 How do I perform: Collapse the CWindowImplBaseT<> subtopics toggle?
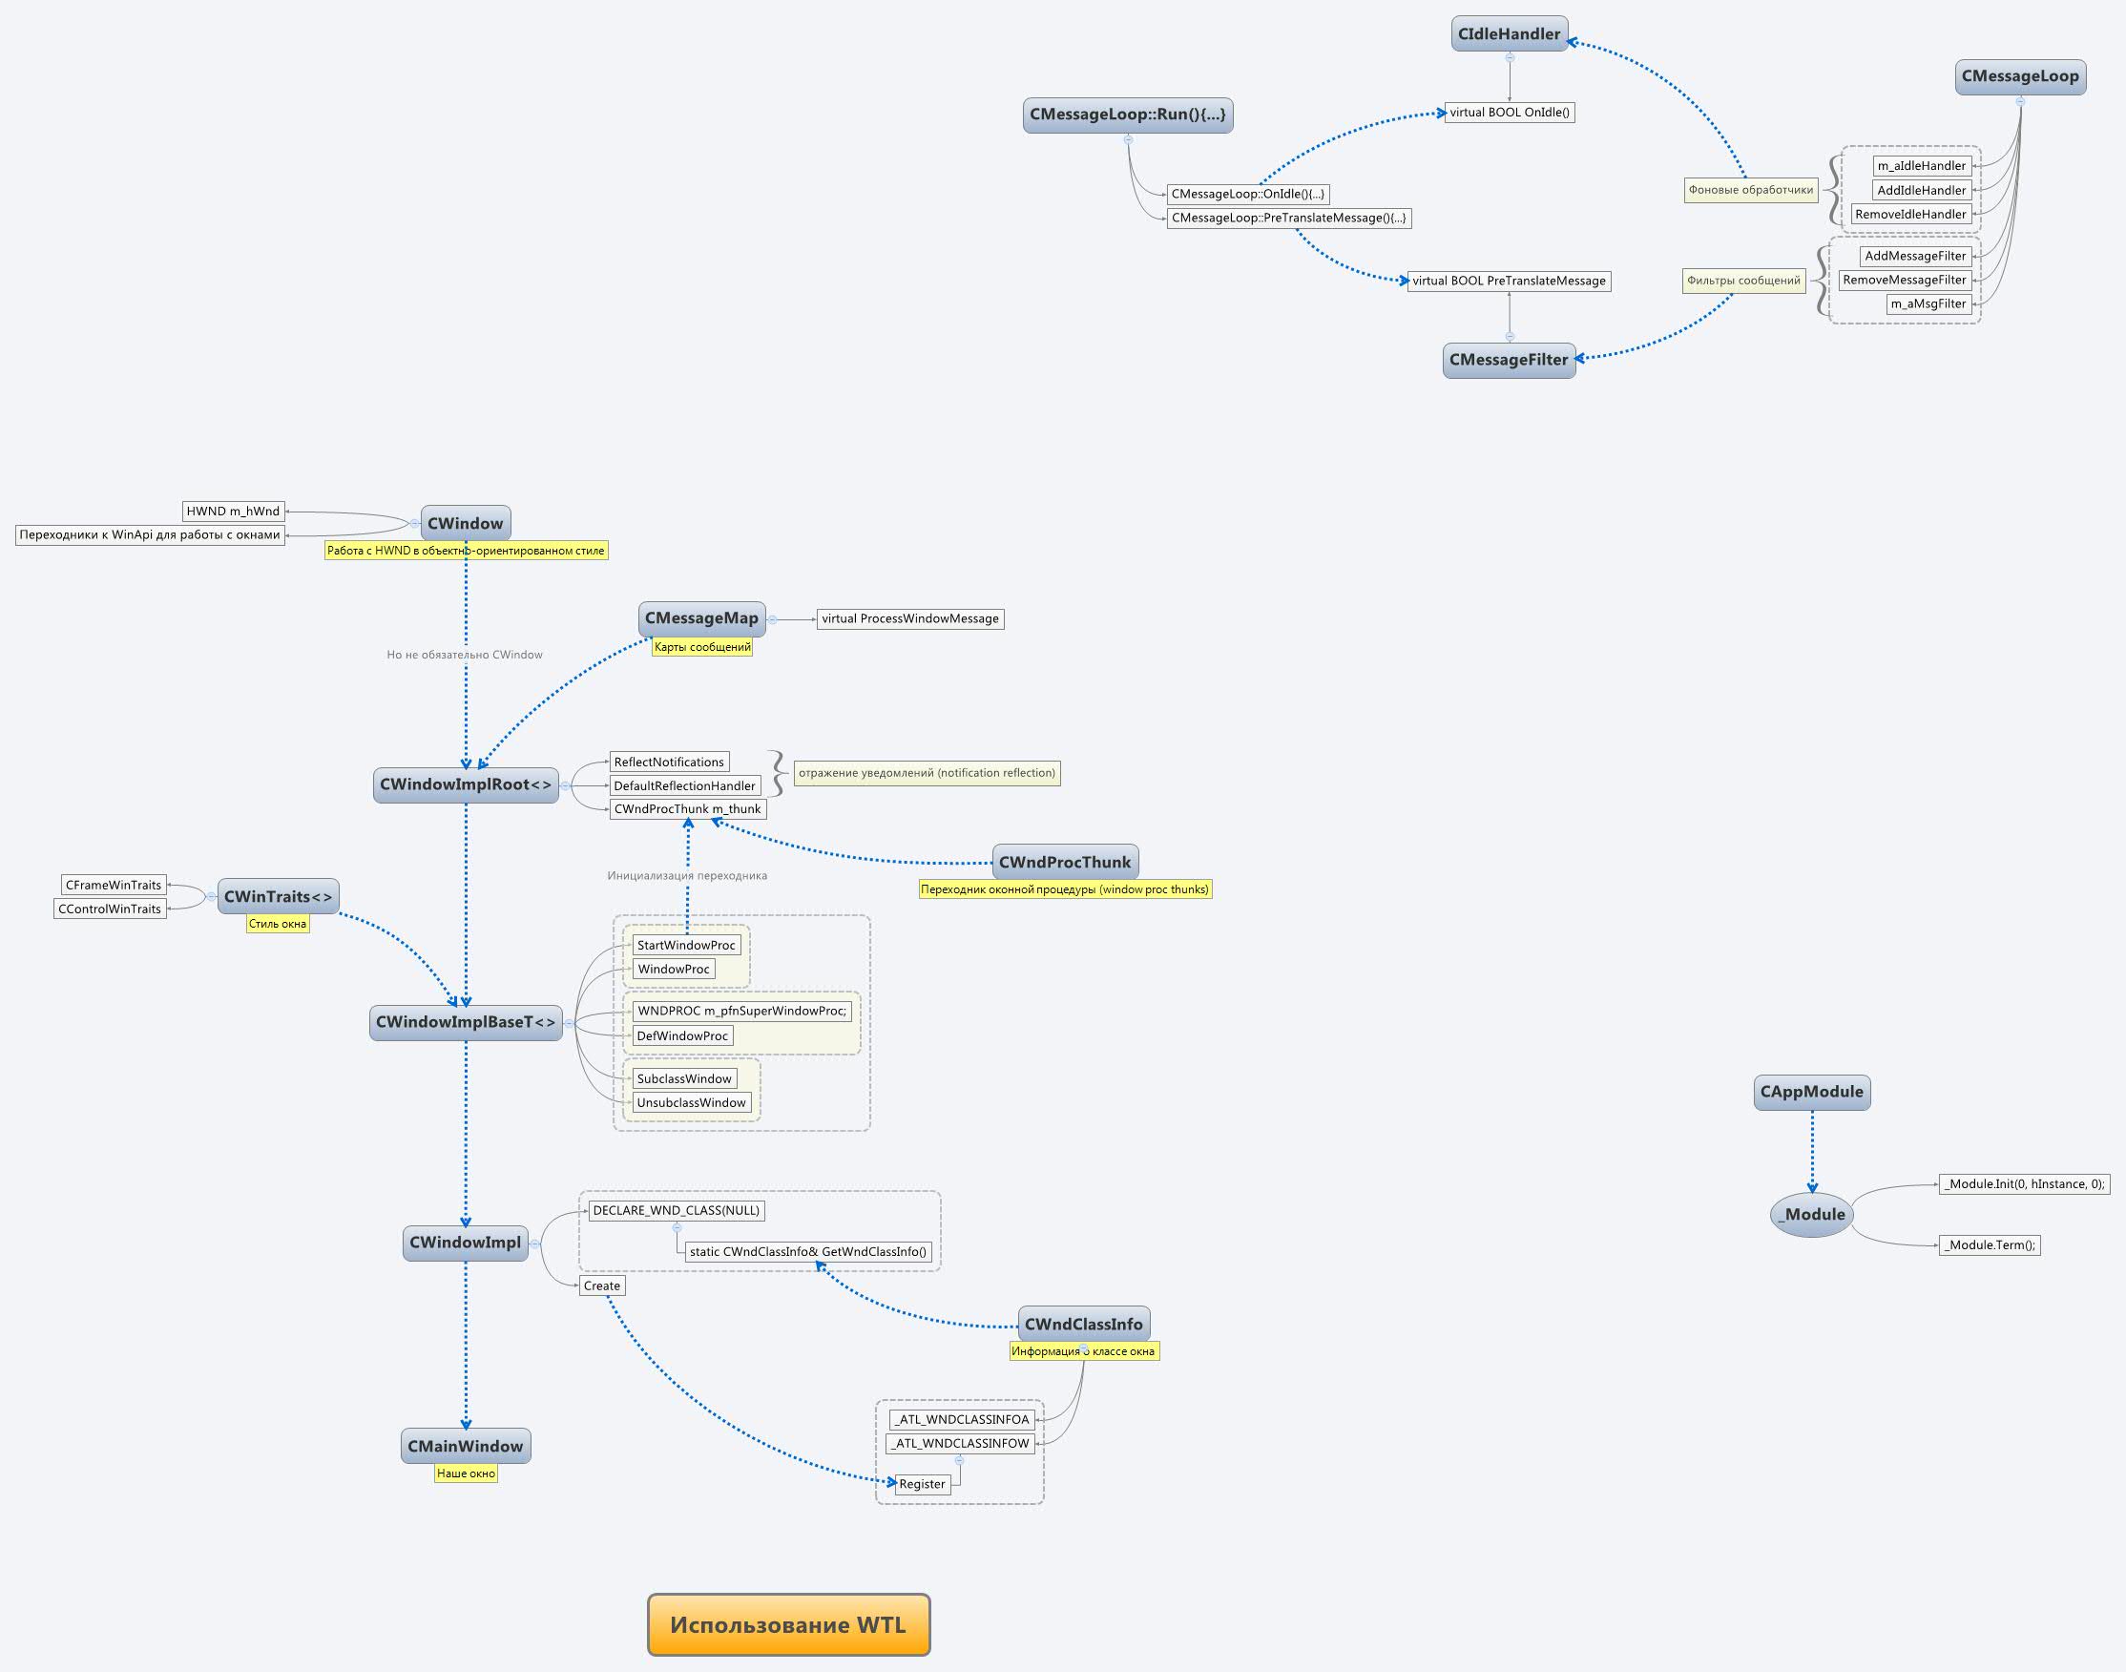tap(569, 1024)
